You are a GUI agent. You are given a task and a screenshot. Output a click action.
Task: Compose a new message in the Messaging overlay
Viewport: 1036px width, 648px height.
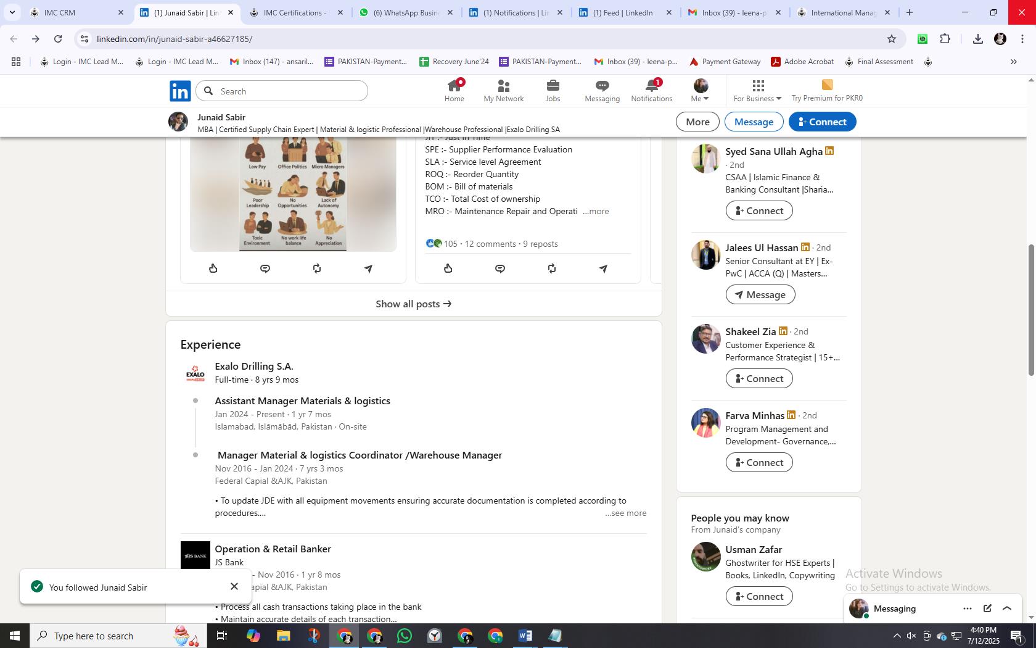coord(987,609)
